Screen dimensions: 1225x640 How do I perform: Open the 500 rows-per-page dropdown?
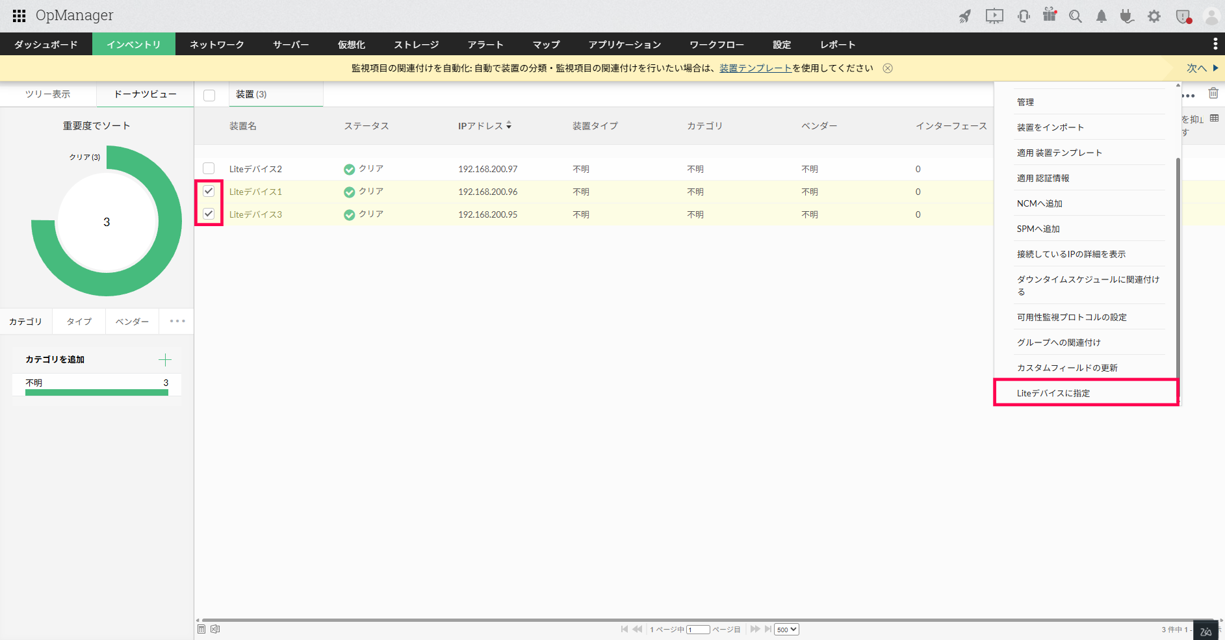pyautogui.click(x=786, y=629)
